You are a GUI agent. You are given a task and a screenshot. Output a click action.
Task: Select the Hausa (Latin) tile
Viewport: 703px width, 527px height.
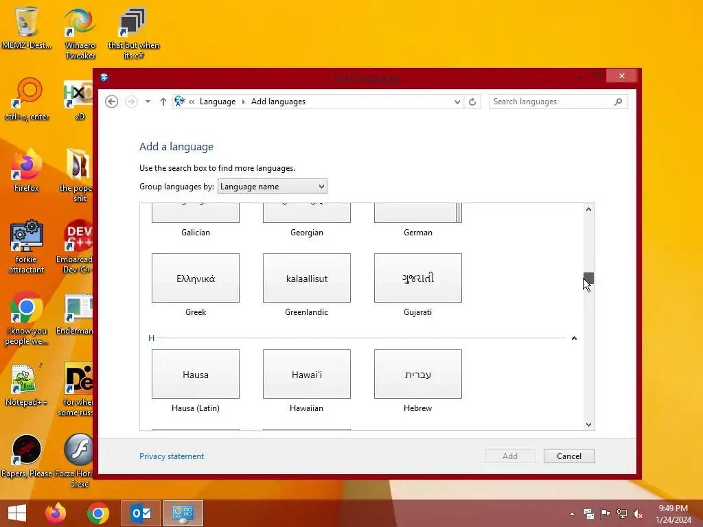196,374
